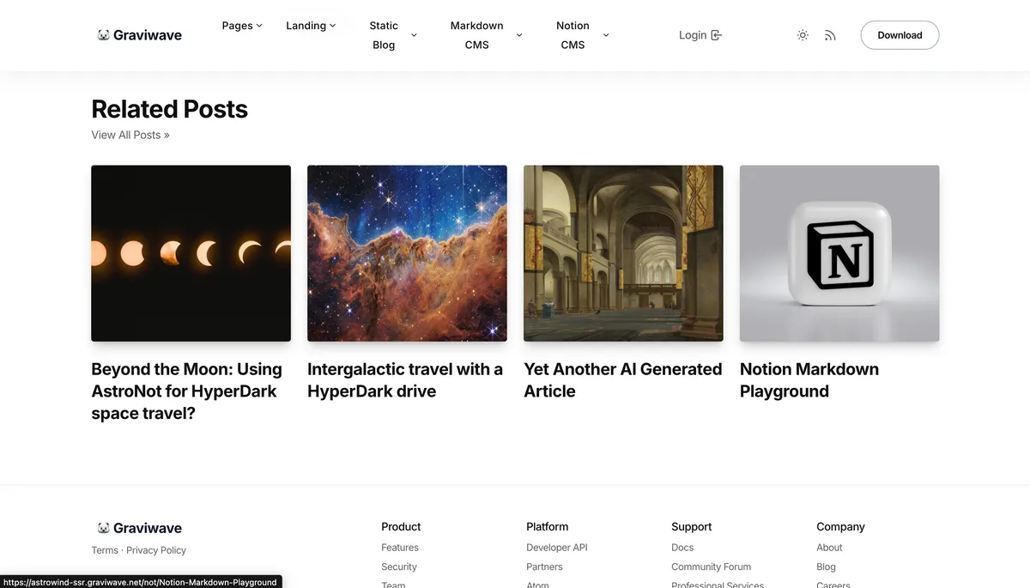Open the RSS feed icon
The image size is (1030, 588).
point(830,35)
